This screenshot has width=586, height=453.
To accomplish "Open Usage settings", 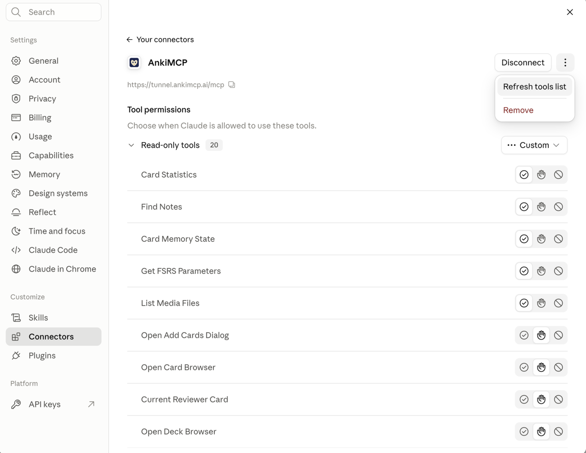I will coord(53,137).
